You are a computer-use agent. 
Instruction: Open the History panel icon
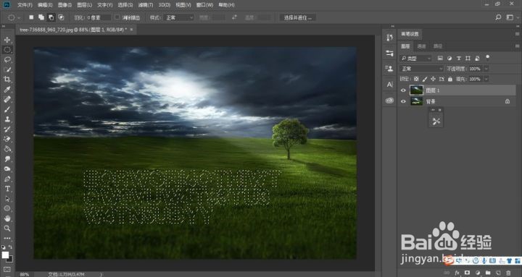389,38
